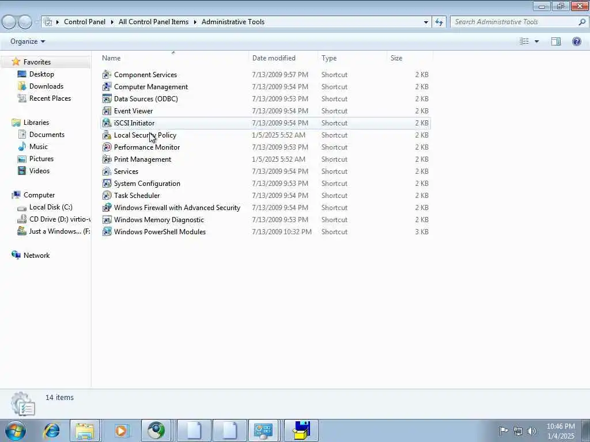Select the Local Security Policy icon
The width and height of the screenshot is (590, 442).
click(x=107, y=135)
